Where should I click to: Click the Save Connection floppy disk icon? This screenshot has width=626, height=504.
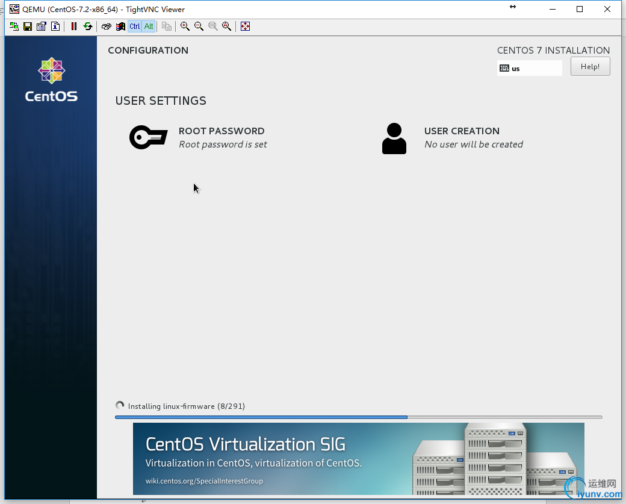tap(28, 26)
